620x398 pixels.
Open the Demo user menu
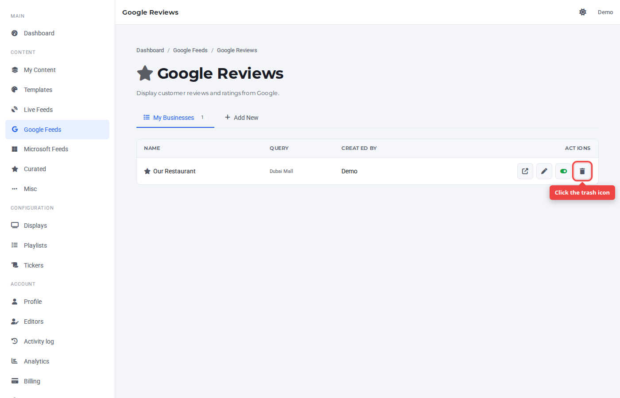click(605, 12)
